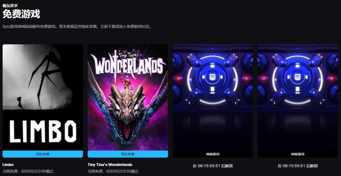Open the Limbo title link
The image size is (341, 176).
pos(8,165)
